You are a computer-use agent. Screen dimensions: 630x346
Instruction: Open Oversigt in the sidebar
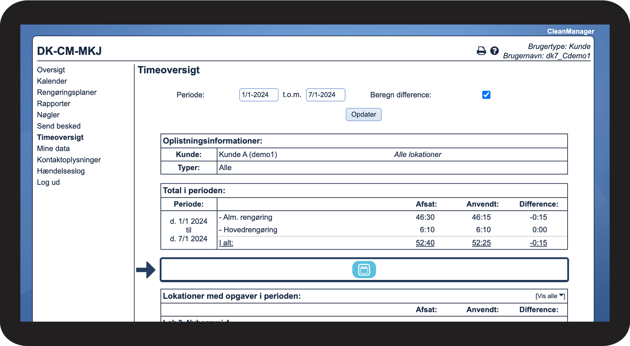pos(51,70)
